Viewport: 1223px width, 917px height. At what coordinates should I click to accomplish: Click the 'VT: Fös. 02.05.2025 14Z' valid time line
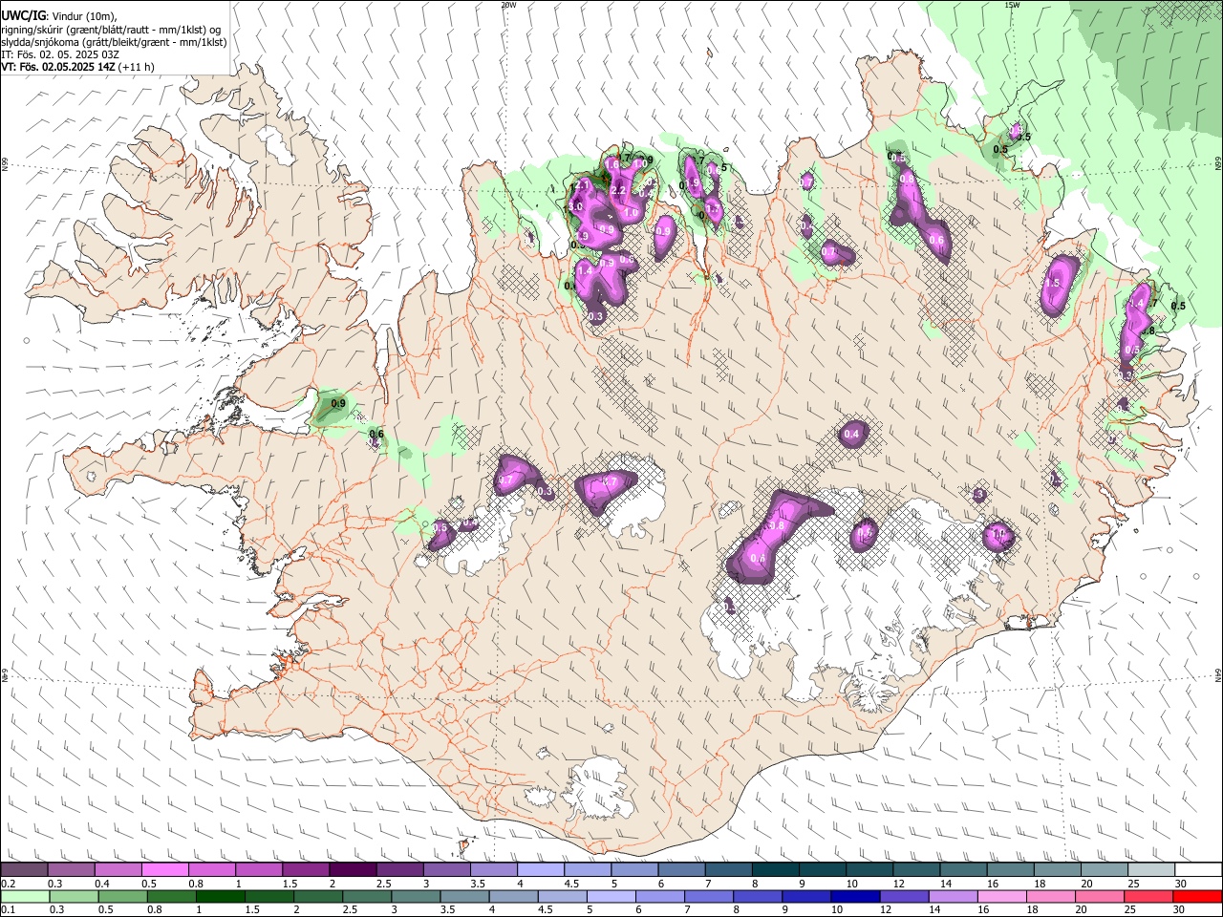58,67
